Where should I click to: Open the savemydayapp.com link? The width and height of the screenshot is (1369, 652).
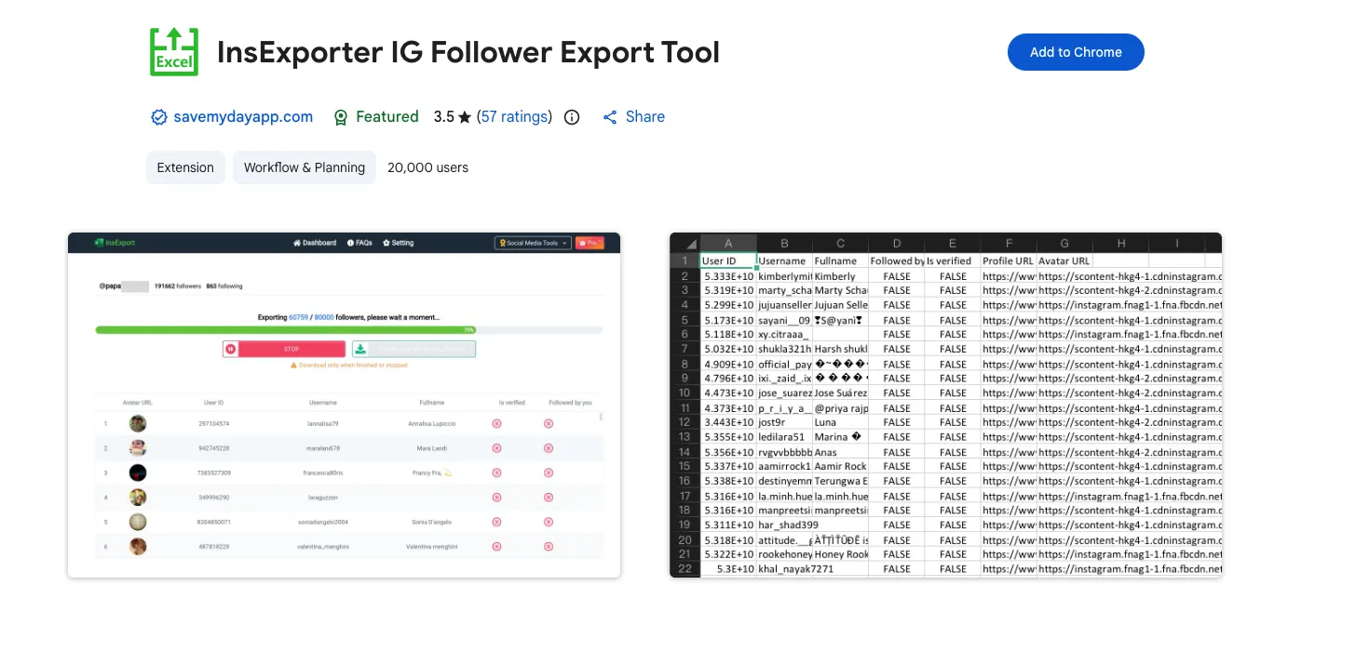(241, 116)
